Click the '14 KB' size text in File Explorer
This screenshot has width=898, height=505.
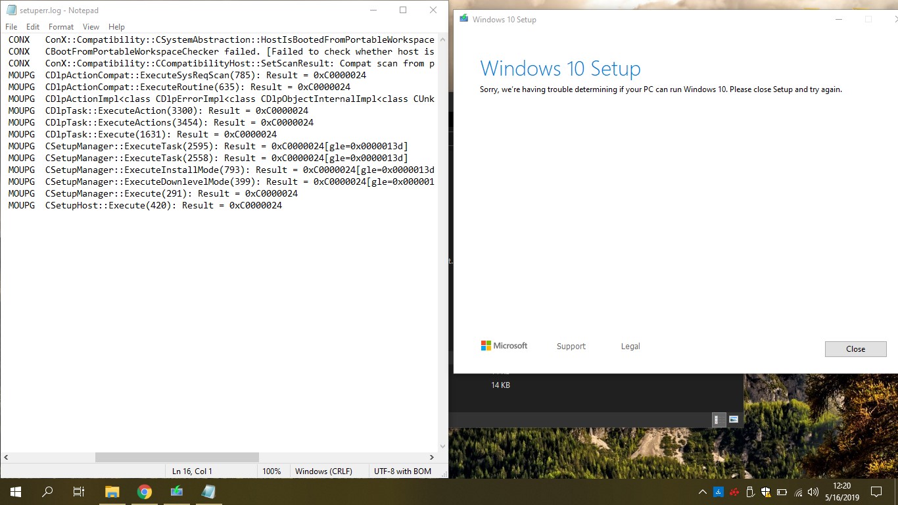pos(500,385)
